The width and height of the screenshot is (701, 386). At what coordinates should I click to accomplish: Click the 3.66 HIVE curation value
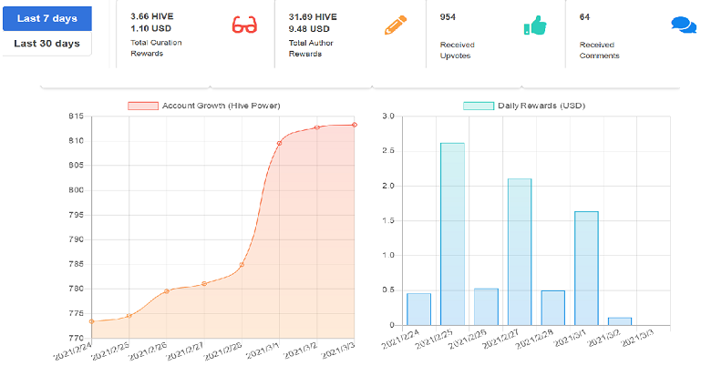152,16
